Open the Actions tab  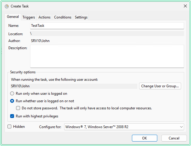(x=44, y=17)
